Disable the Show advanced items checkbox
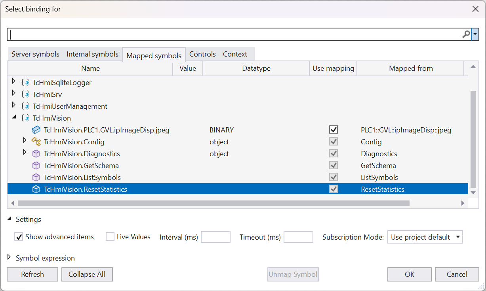Screen dimensions: 486x291 [x=19, y=237]
